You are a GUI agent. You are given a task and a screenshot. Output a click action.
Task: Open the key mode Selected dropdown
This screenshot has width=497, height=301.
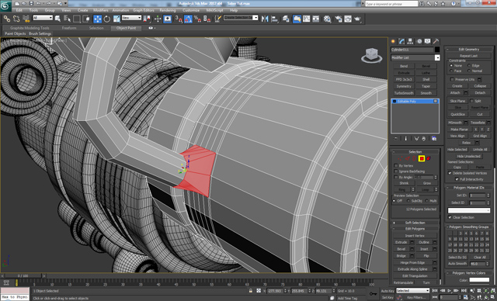412,290
